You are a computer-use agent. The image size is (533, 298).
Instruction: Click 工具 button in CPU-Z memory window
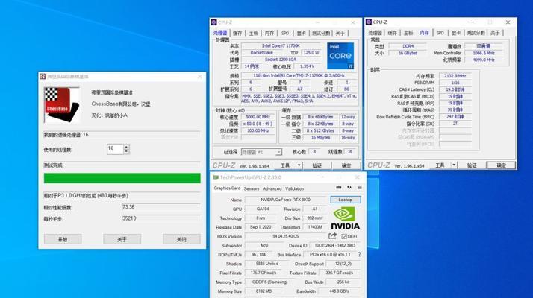click(440, 165)
